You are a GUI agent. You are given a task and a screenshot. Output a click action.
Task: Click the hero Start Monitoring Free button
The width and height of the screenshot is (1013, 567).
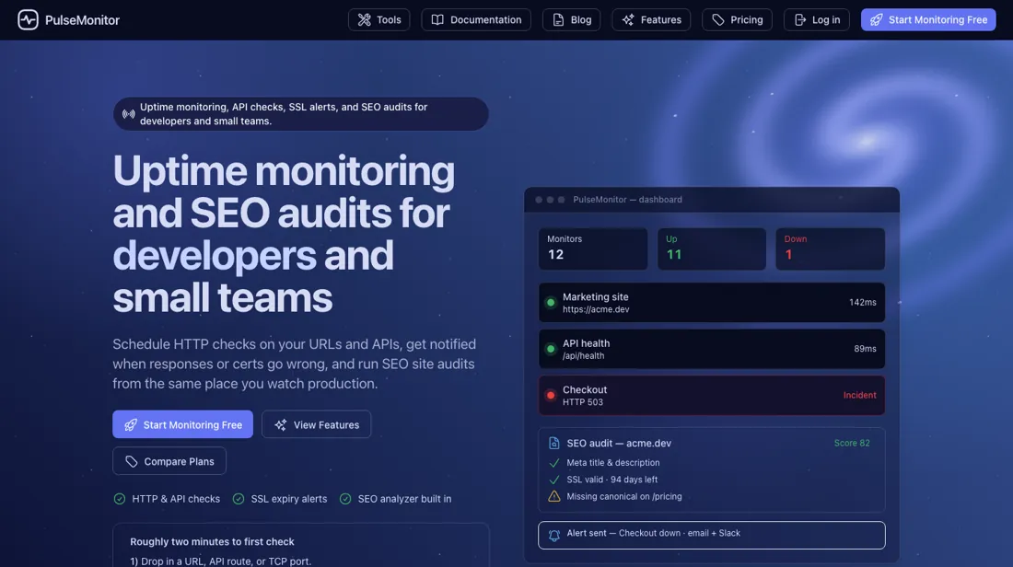click(183, 424)
